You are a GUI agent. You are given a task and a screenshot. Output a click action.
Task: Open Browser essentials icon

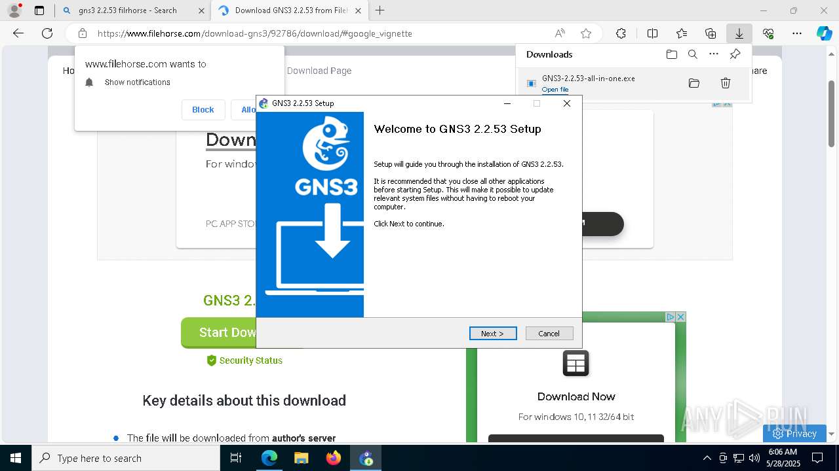(768, 33)
